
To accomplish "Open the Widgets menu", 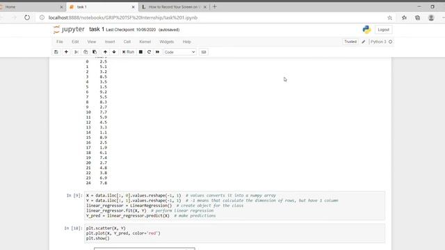I will click(x=167, y=42).
